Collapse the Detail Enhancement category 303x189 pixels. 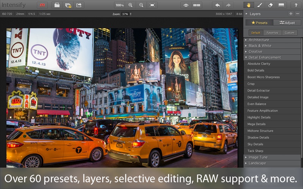[x=264, y=57]
